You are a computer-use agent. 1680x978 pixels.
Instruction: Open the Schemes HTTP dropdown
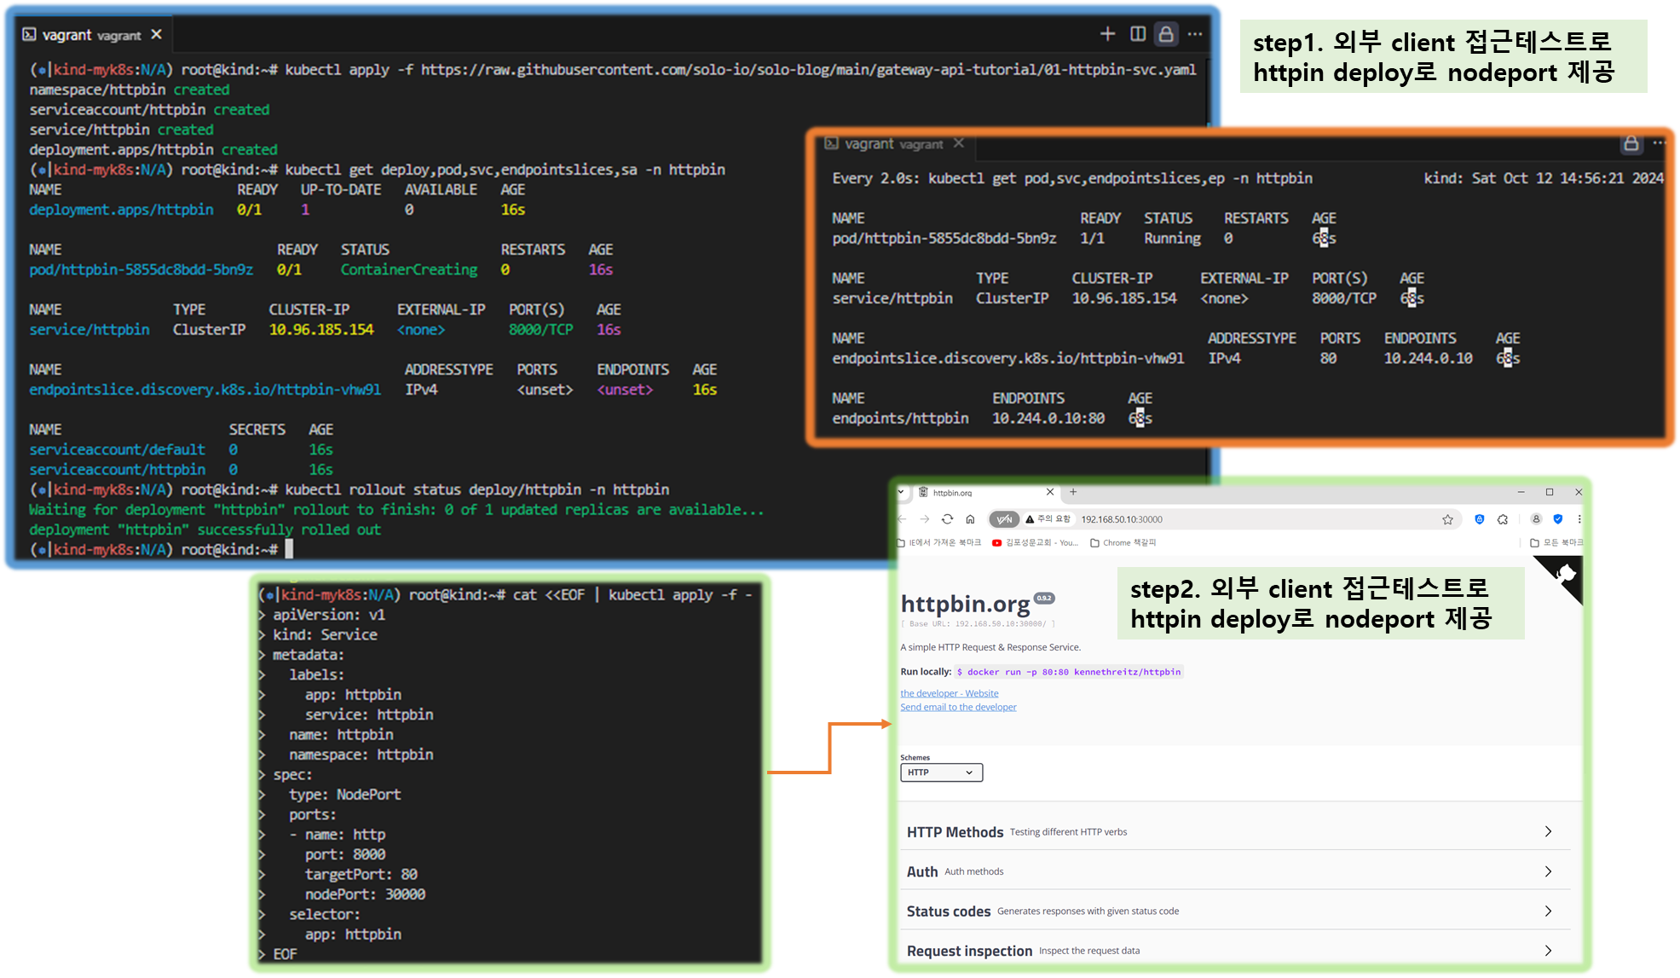pos(941,773)
